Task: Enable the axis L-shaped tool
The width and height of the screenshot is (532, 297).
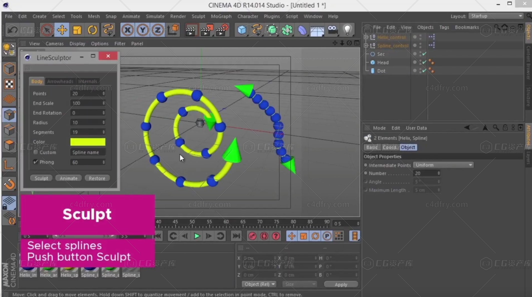Action: [9, 165]
